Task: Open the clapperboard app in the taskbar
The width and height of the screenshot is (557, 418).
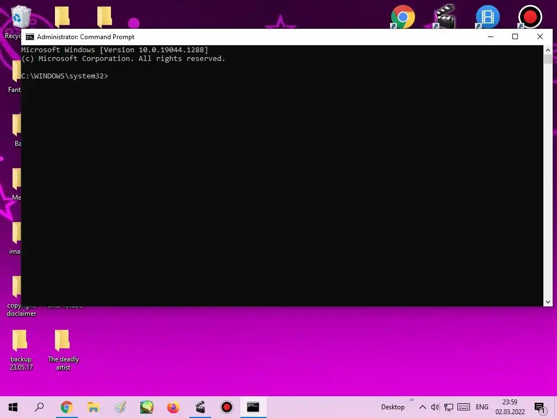Action: pos(200,407)
